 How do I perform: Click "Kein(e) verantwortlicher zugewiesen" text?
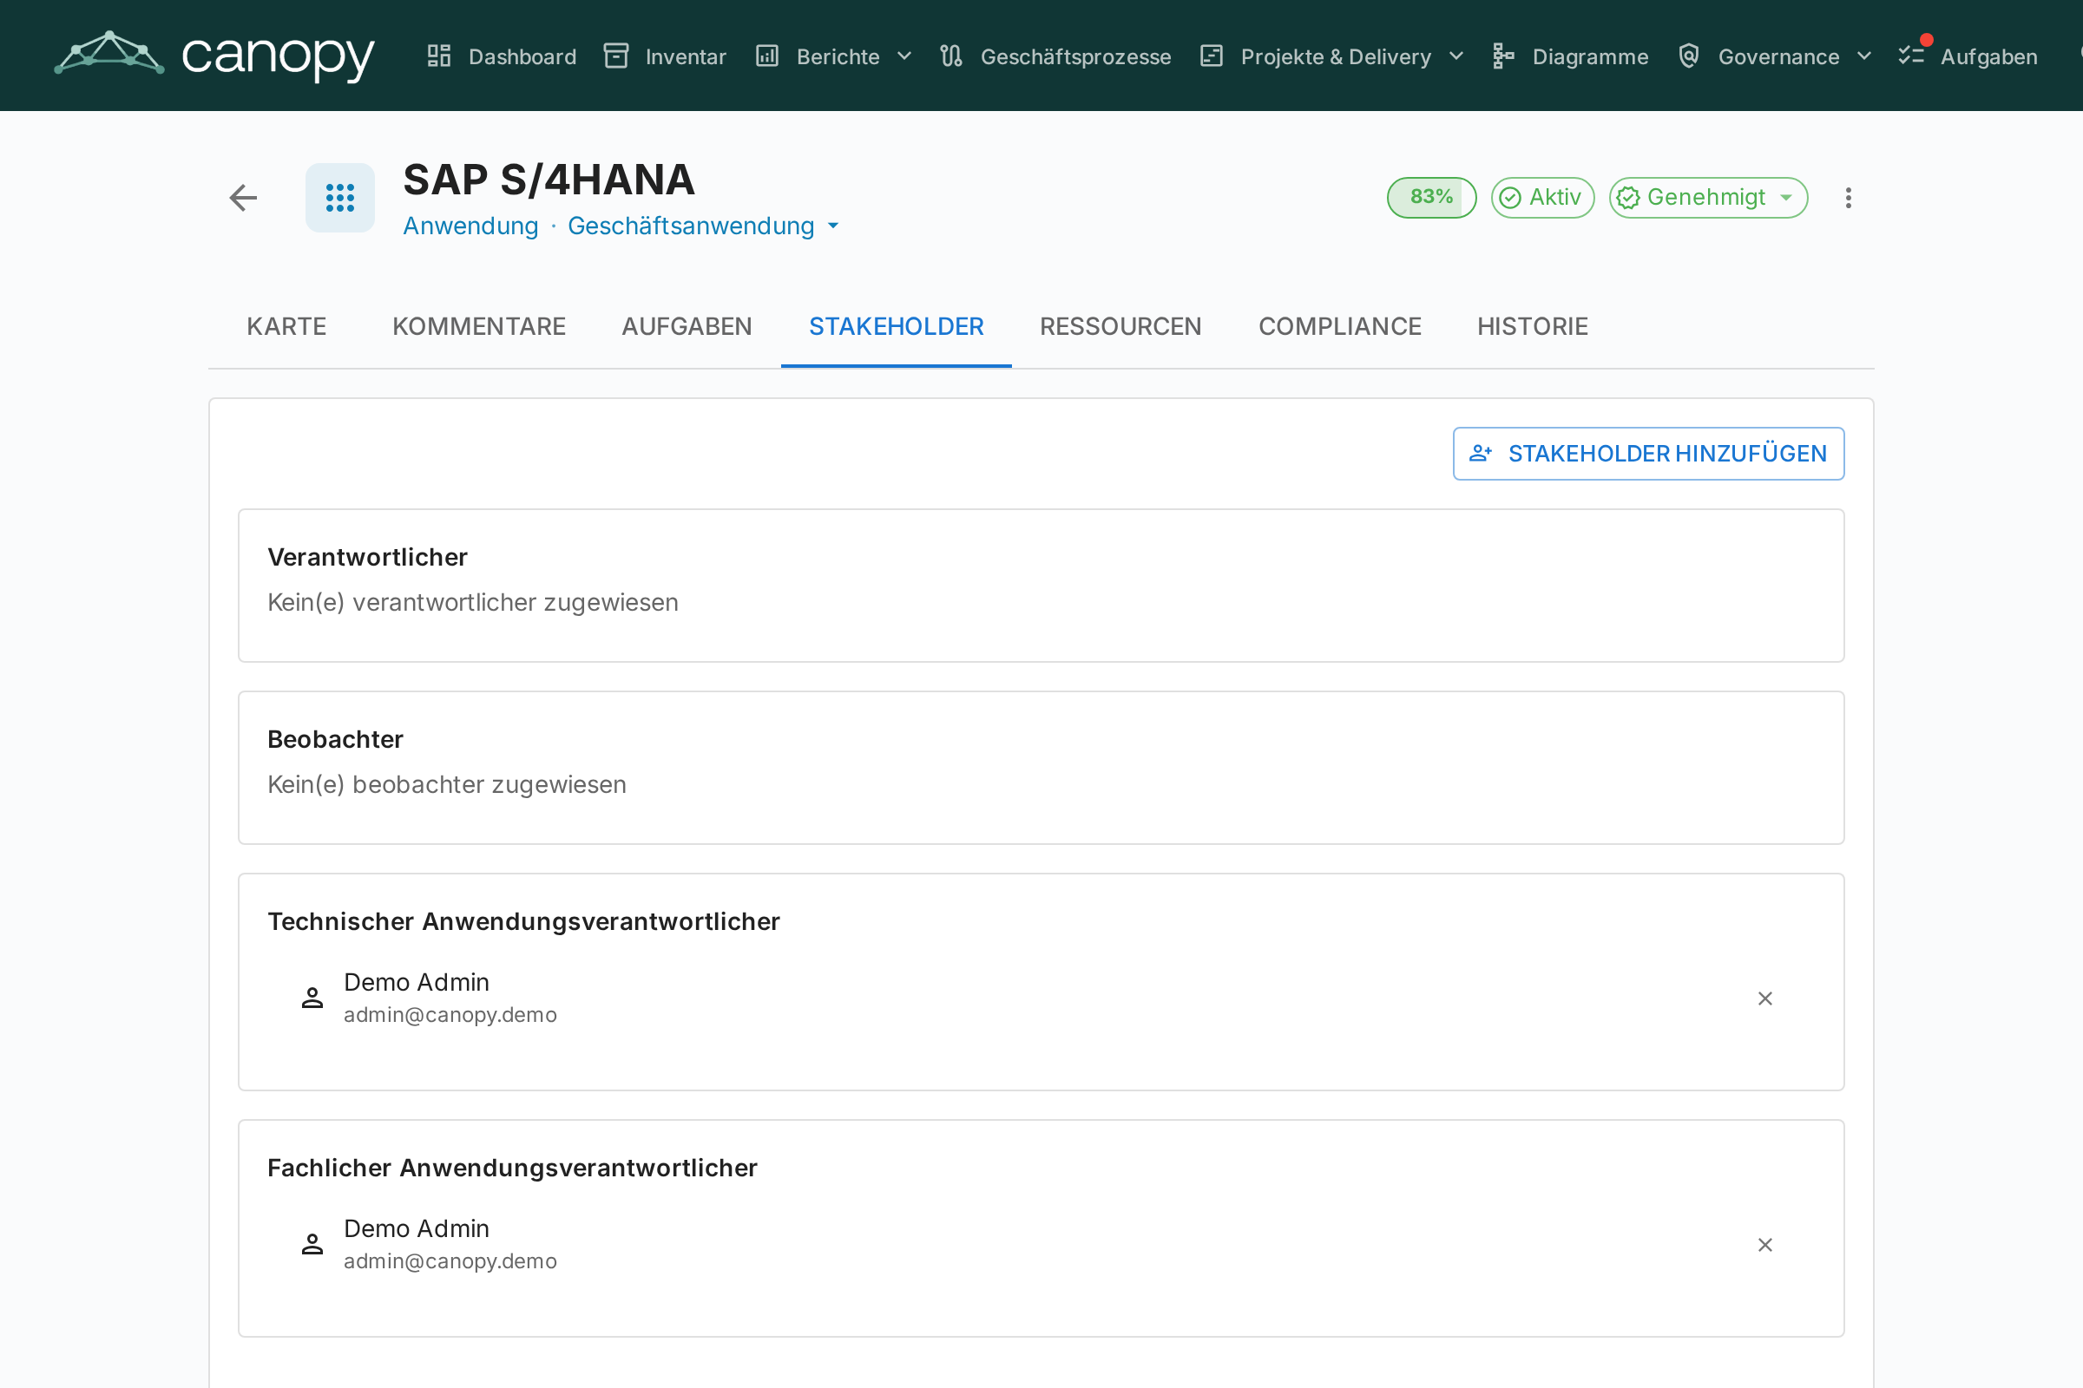point(473,603)
